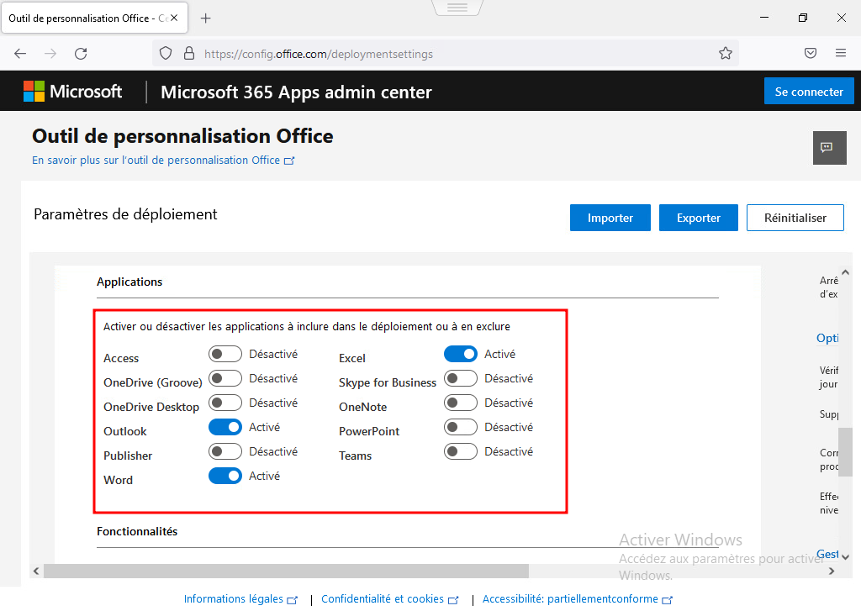Click the browser back arrow
This screenshot has width=861, height=611.
[20, 53]
